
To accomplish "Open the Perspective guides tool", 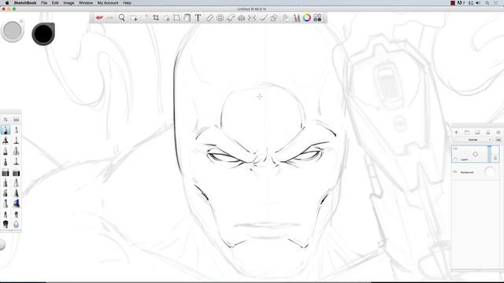I will click(242, 17).
